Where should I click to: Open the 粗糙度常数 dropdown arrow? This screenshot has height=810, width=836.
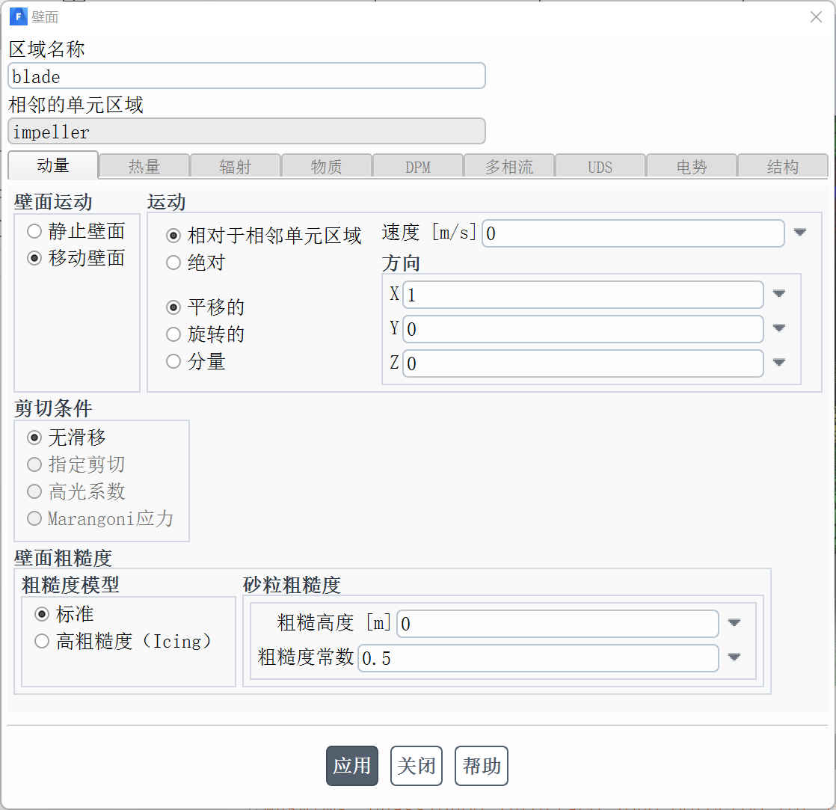point(734,657)
